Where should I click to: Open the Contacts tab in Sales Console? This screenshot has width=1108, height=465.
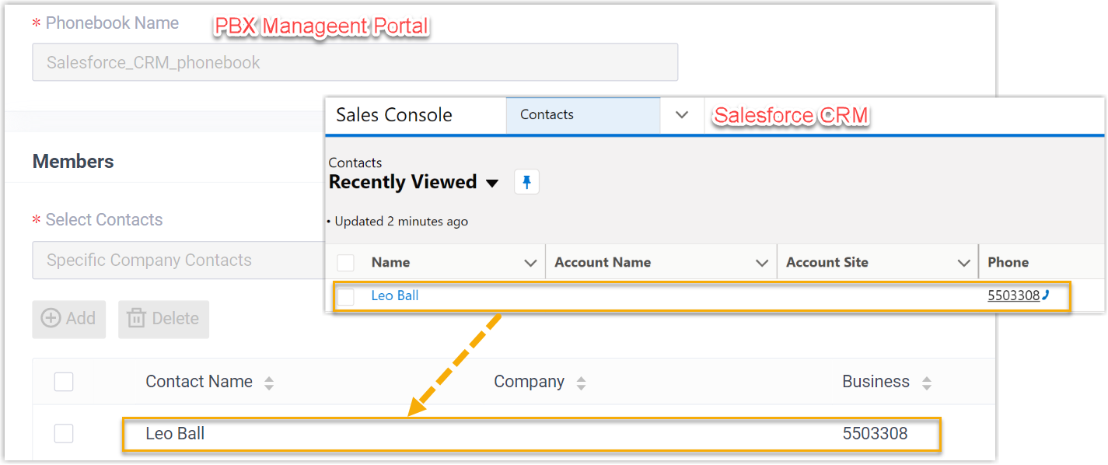click(x=547, y=115)
